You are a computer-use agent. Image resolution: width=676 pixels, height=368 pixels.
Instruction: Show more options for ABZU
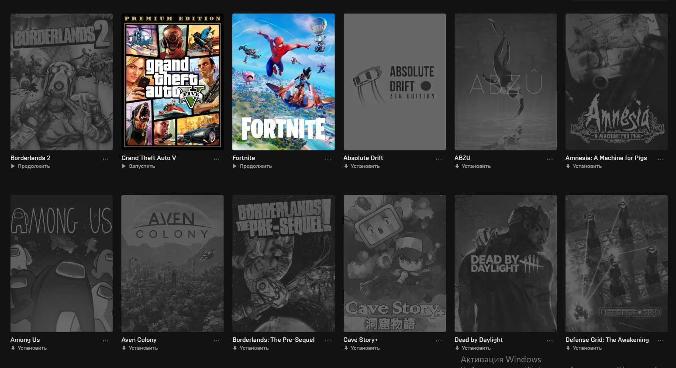coord(550,159)
